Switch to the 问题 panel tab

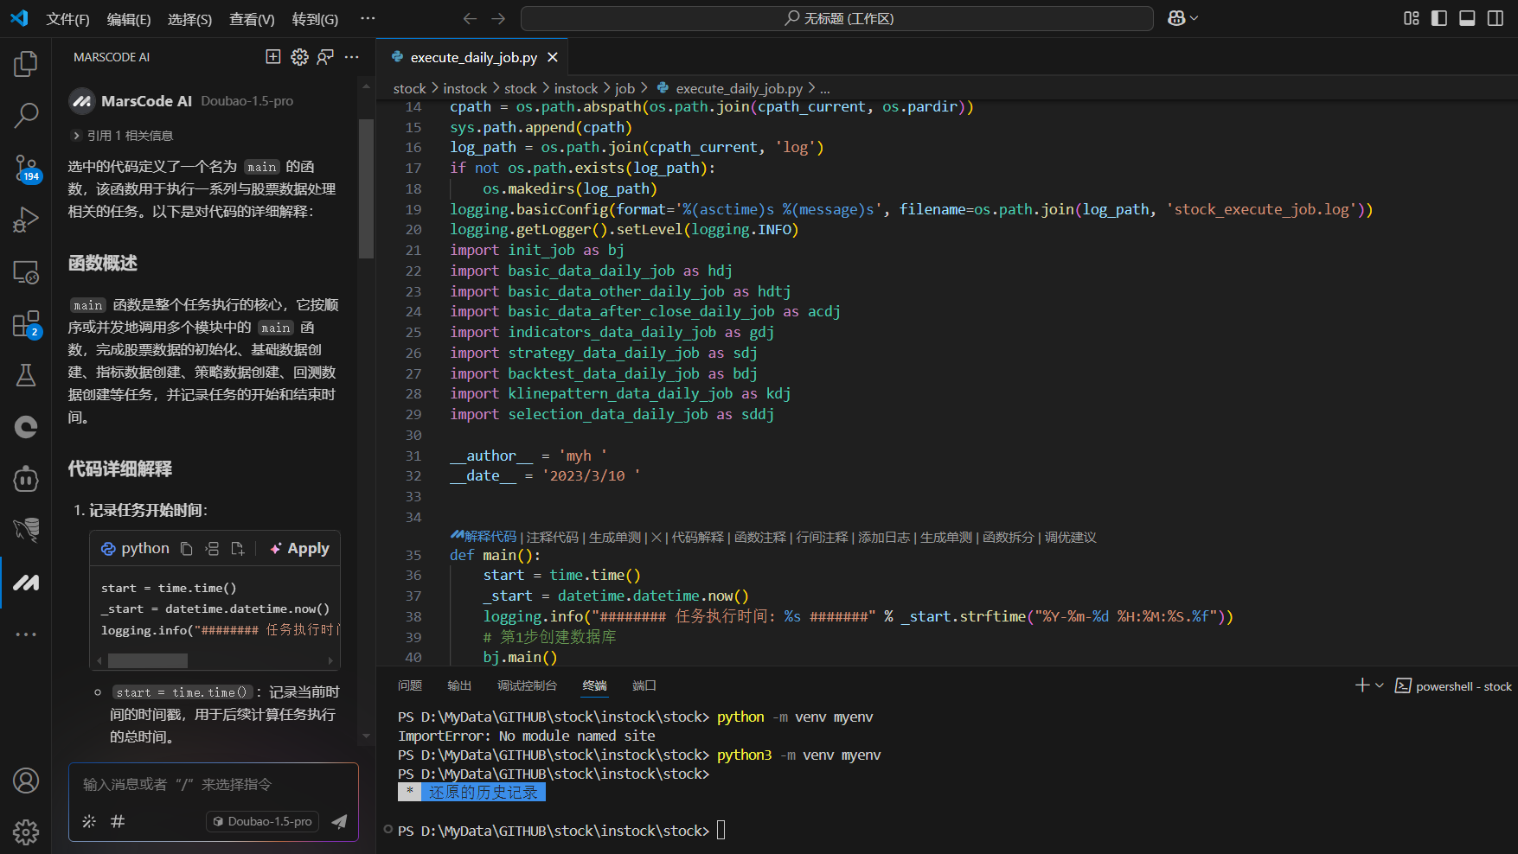pyautogui.click(x=410, y=685)
